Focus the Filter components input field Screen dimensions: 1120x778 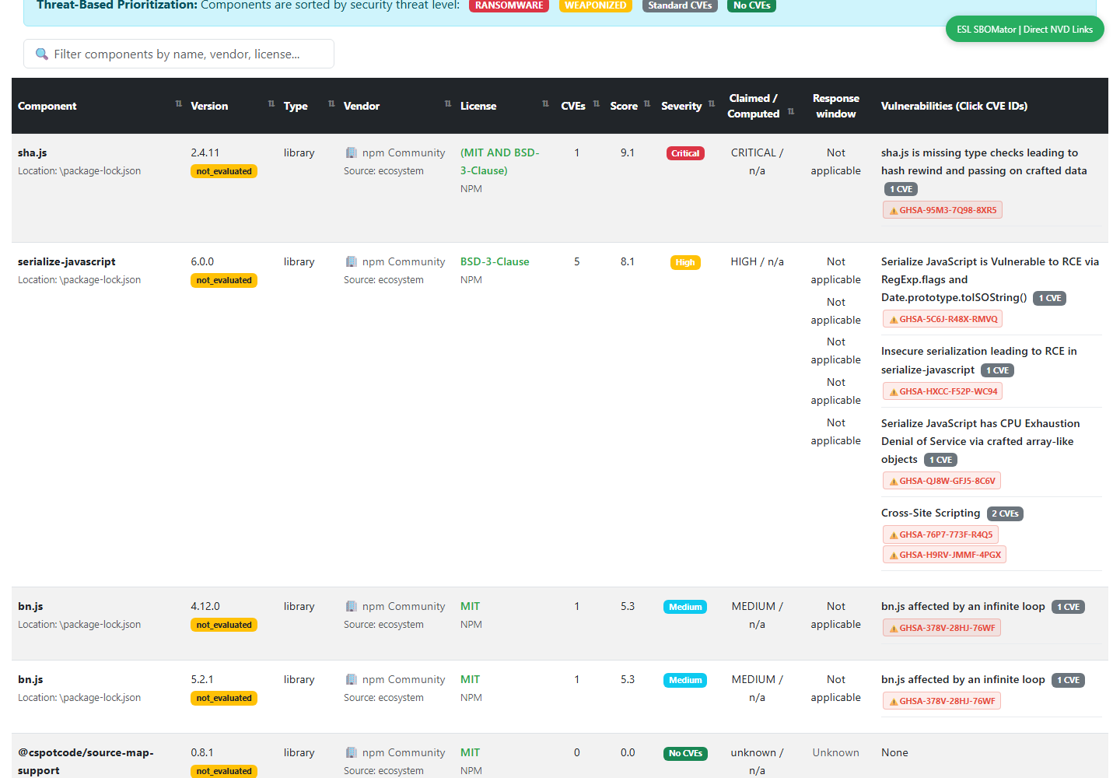click(x=179, y=54)
